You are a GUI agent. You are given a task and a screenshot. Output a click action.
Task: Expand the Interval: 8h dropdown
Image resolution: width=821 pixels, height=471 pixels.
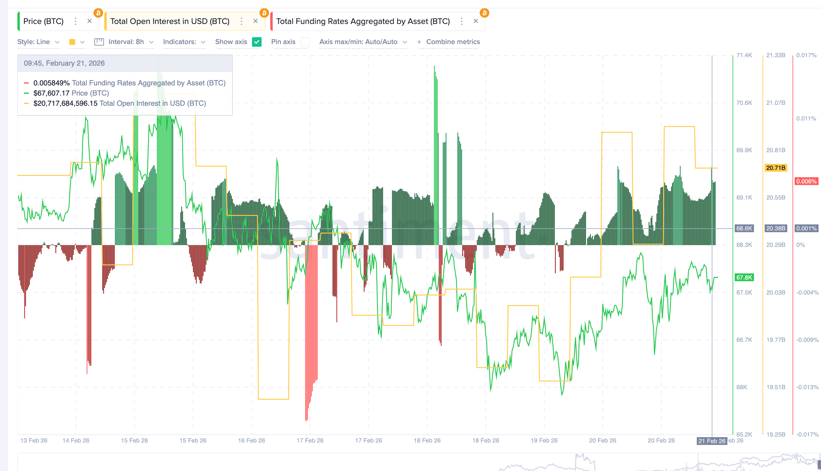tap(129, 42)
